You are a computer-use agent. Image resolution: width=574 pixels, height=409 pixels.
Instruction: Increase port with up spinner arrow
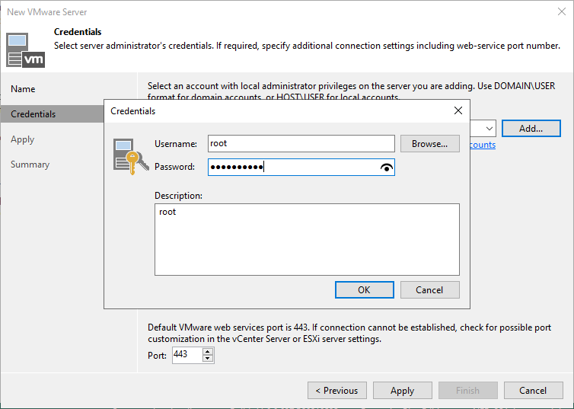208,352
